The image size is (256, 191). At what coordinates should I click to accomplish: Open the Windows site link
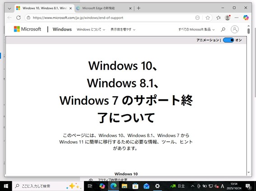62,29
